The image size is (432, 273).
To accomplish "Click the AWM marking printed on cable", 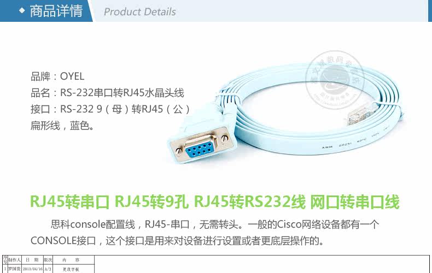I will coord(327,147).
